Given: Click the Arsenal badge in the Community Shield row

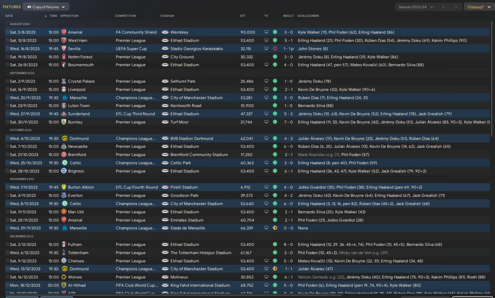Looking at the screenshot, I should pos(64,32).
